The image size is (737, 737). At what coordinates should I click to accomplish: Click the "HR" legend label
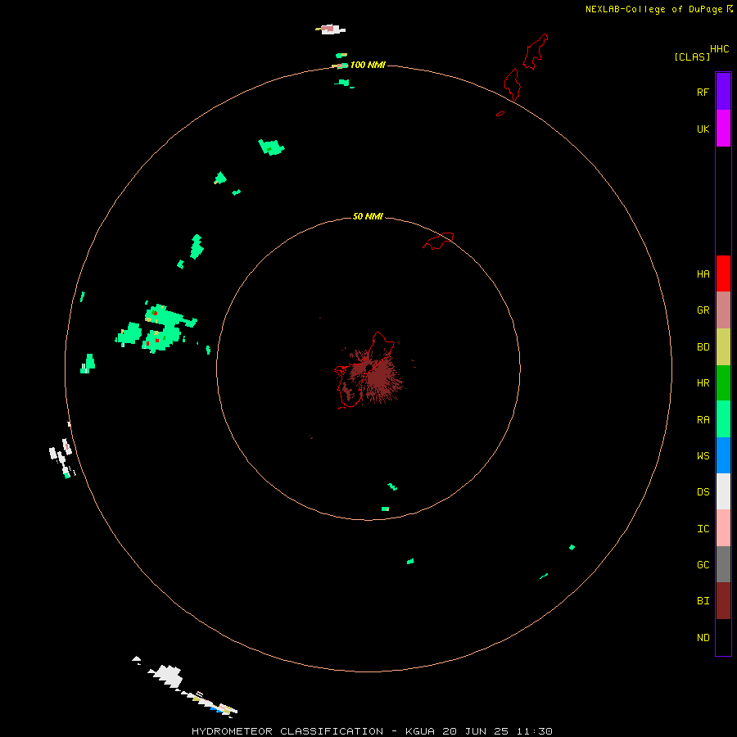pos(703,383)
